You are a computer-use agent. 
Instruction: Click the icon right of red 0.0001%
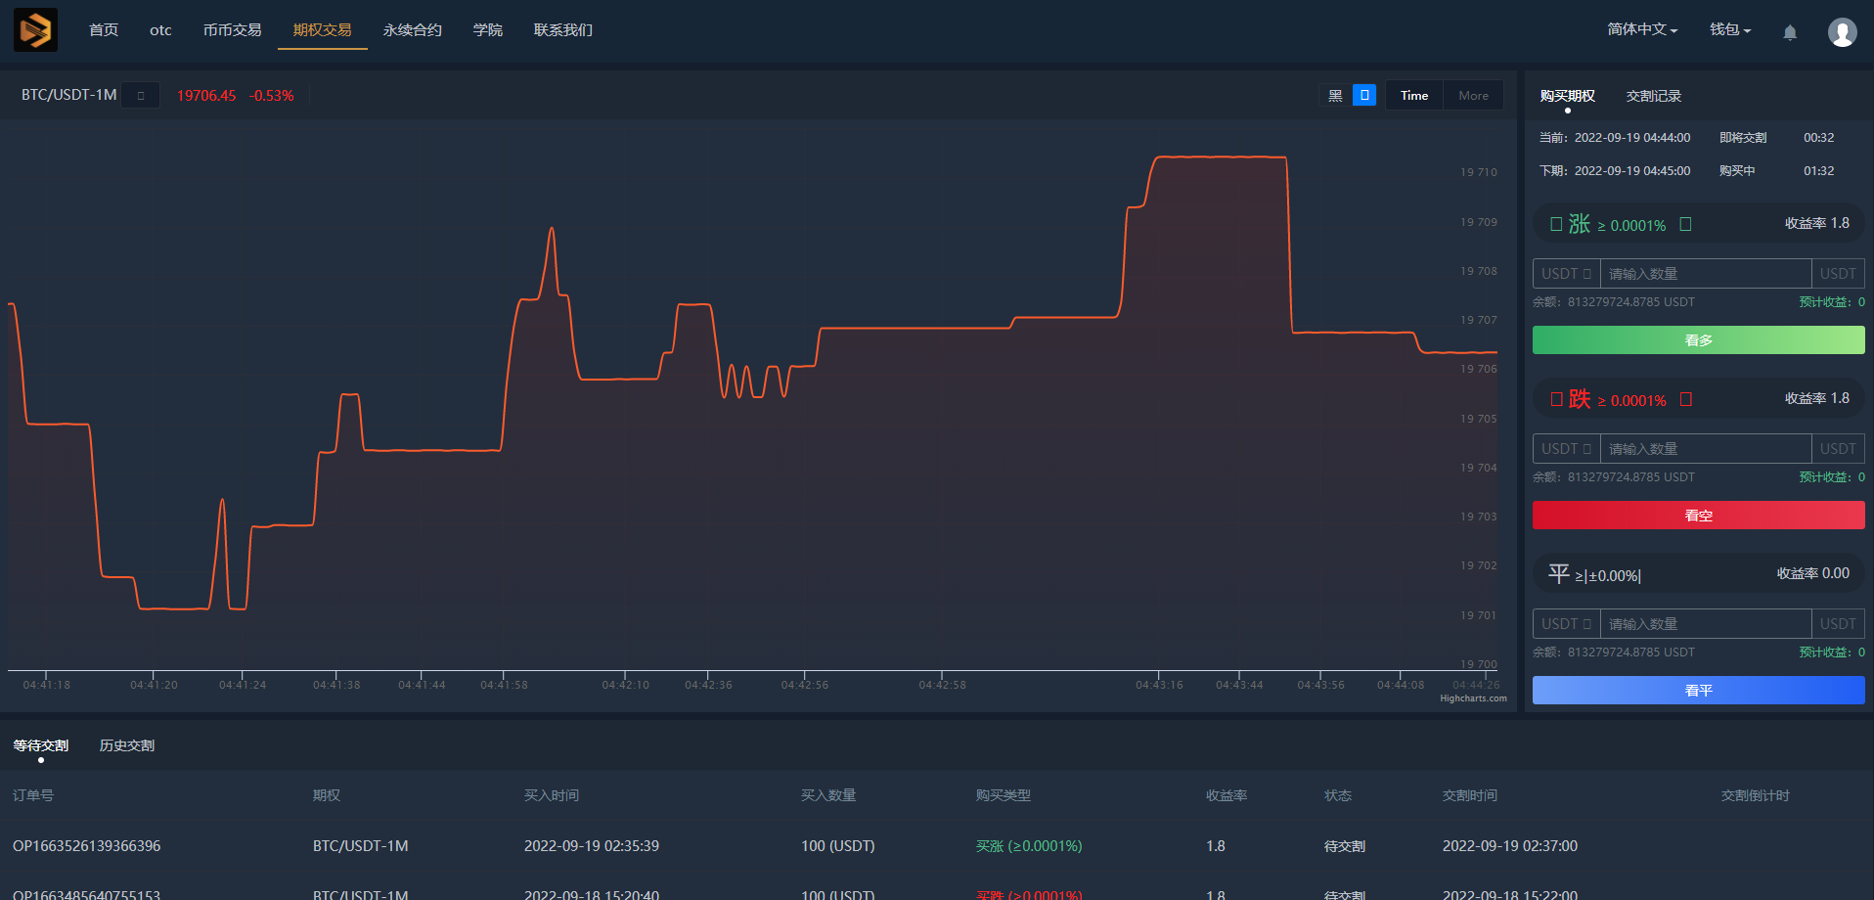pyautogui.click(x=1685, y=400)
